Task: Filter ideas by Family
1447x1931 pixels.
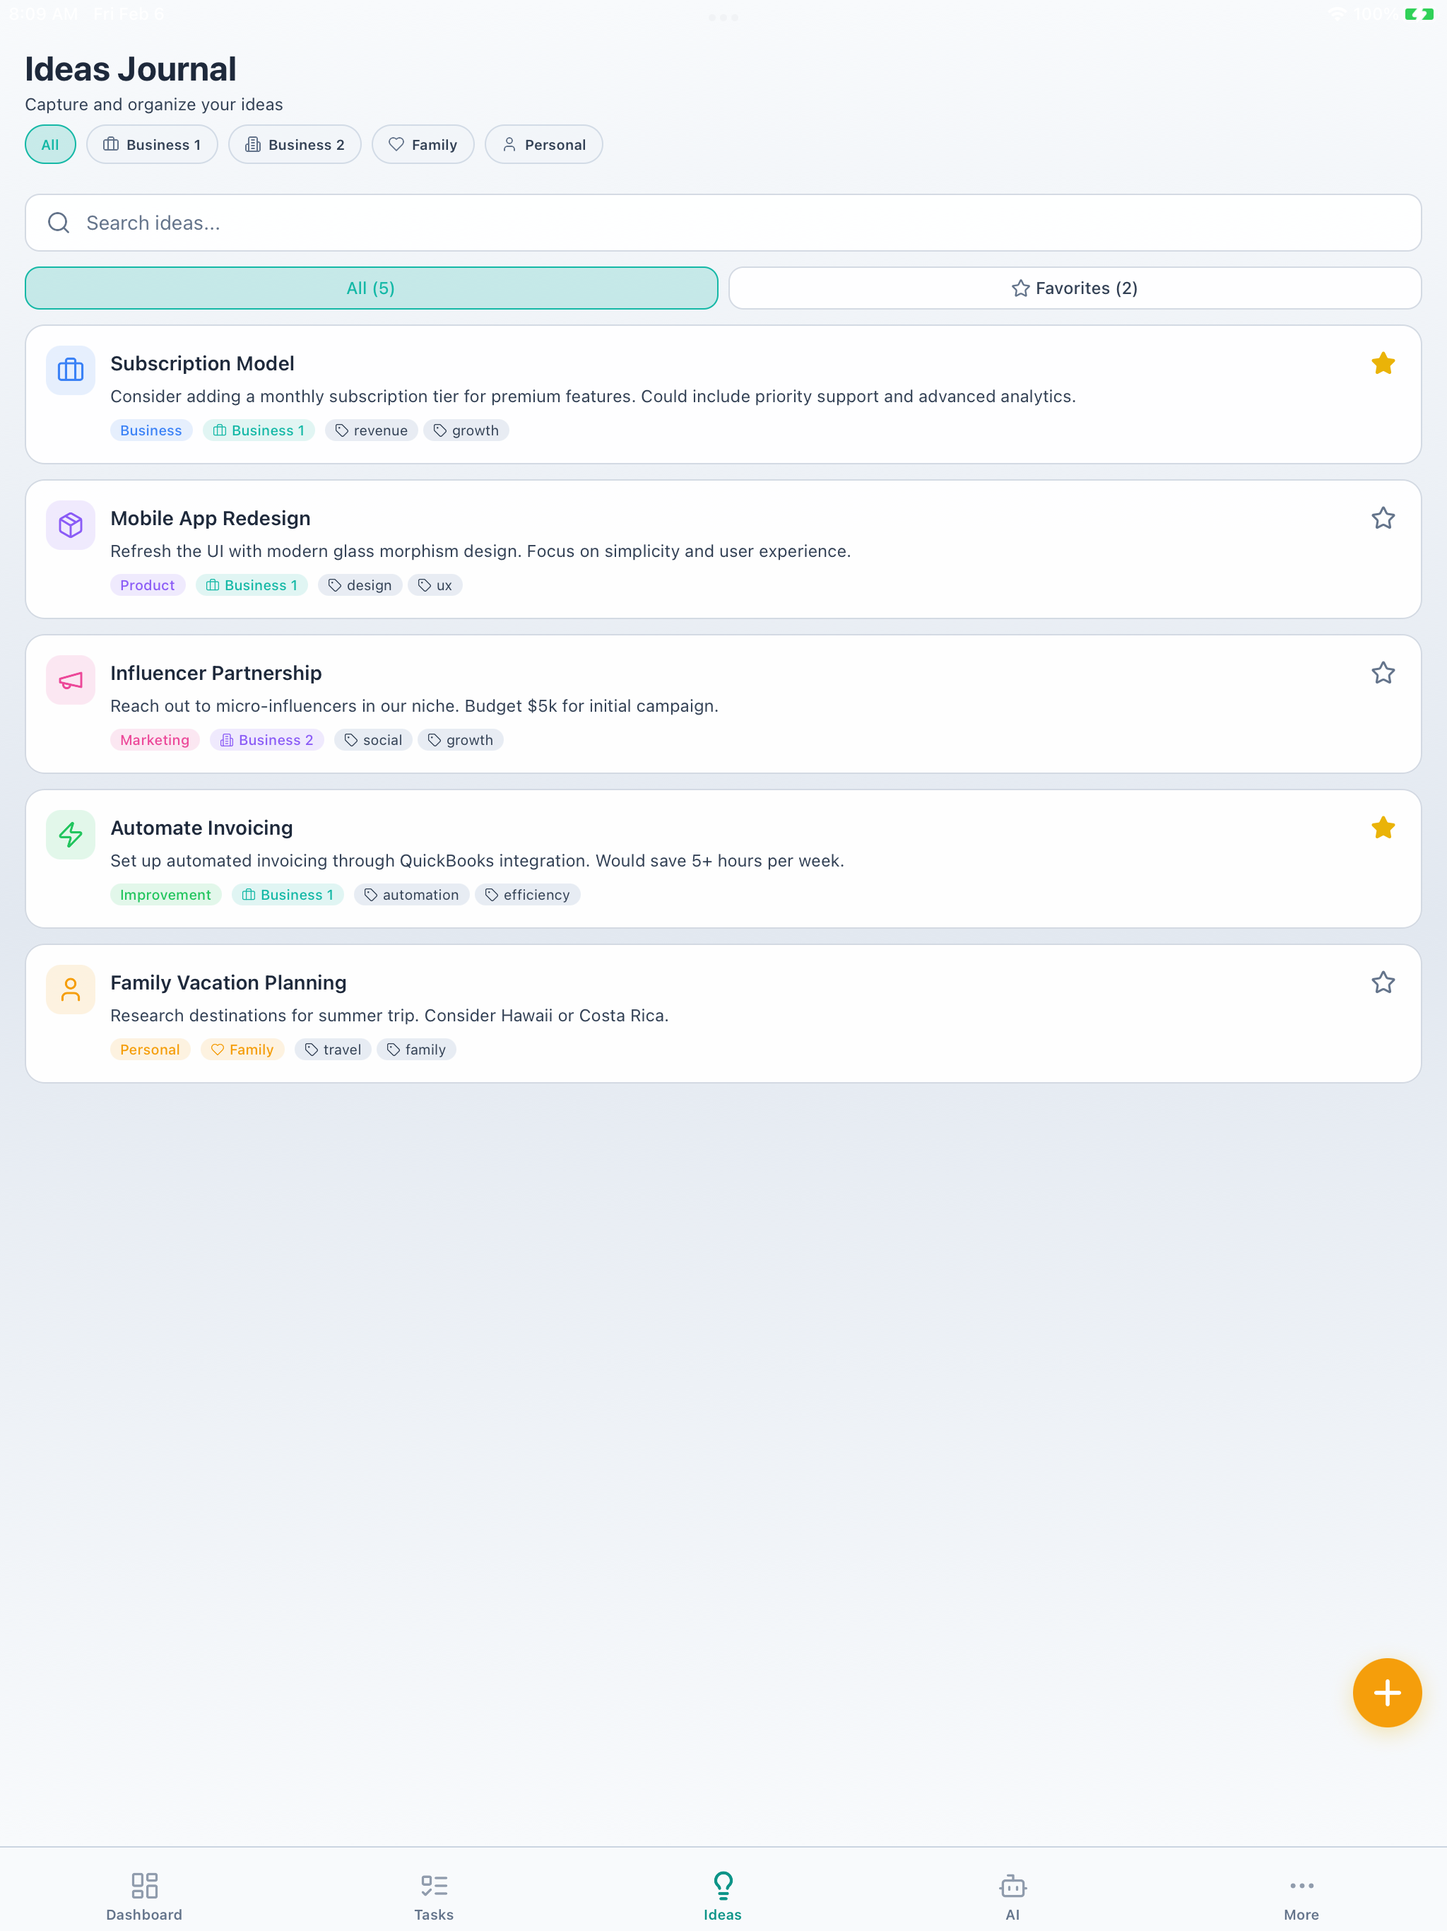Action: tap(423, 144)
